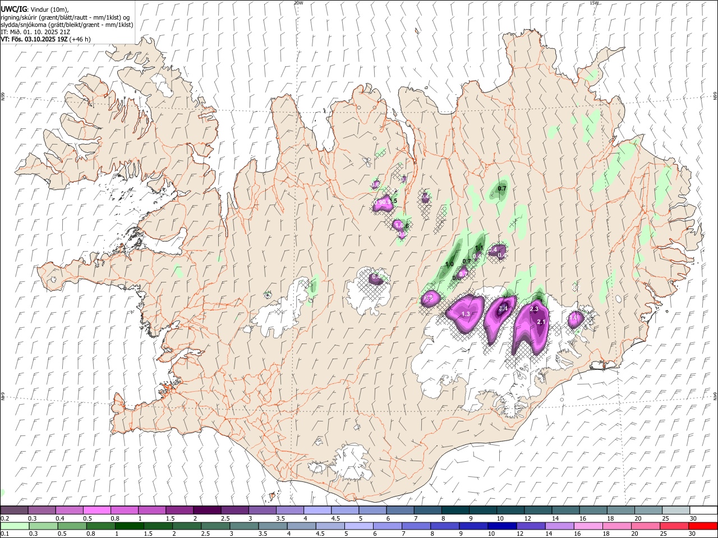Select lower legend swatch between 7 and 8
The image size is (718, 538).
tap(416, 526)
